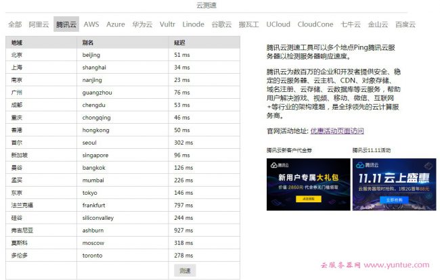Open the Azure tab
The width and height of the screenshot is (440, 280).
[x=116, y=24]
